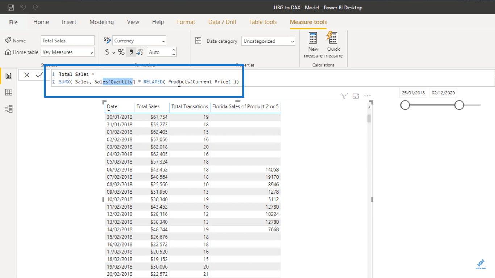Open the Currency format dropdown
Screen dimensions: 495x278
coord(139,41)
